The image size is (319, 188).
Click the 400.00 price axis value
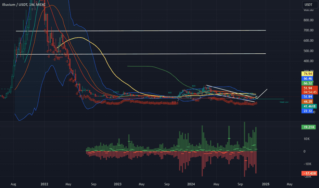pyautogui.click(x=308, y=61)
